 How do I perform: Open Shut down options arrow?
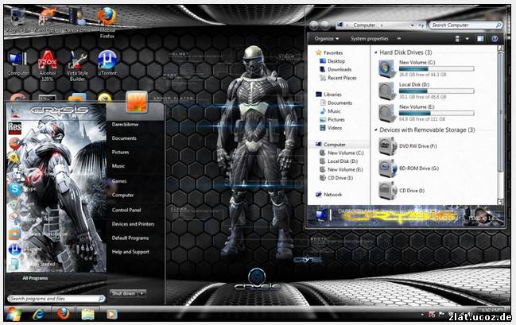pos(142,293)
